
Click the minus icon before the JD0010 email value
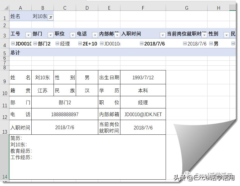pos(102,44)
